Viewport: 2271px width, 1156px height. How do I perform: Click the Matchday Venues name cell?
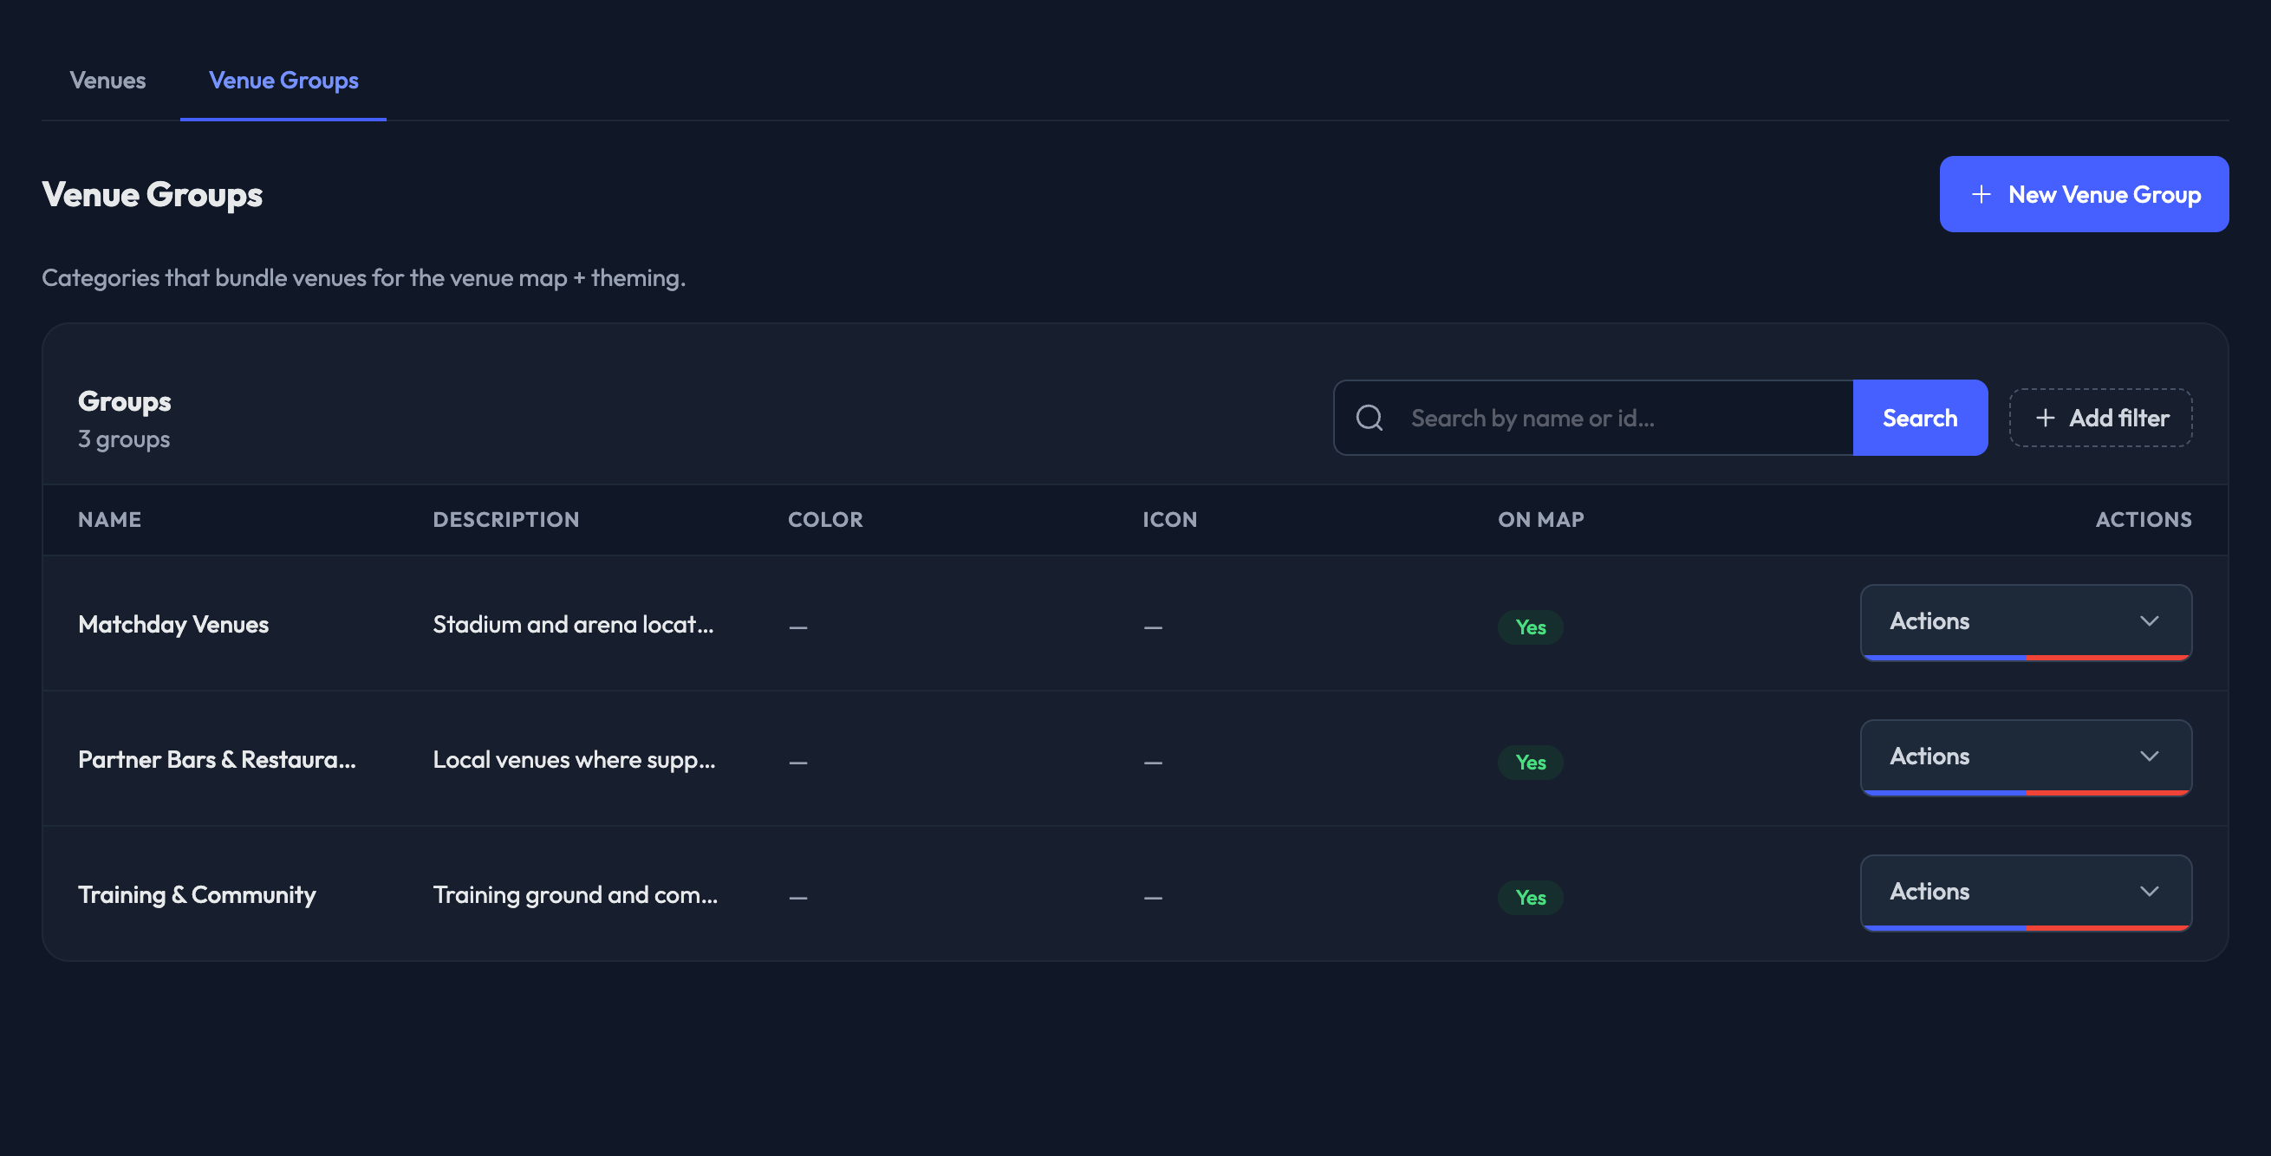click(x=172, y=624)
